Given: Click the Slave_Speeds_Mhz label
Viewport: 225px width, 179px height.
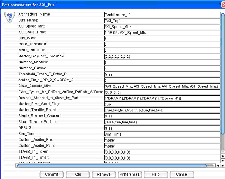Looking at the screenshot, I should click(x=35, y=86).
